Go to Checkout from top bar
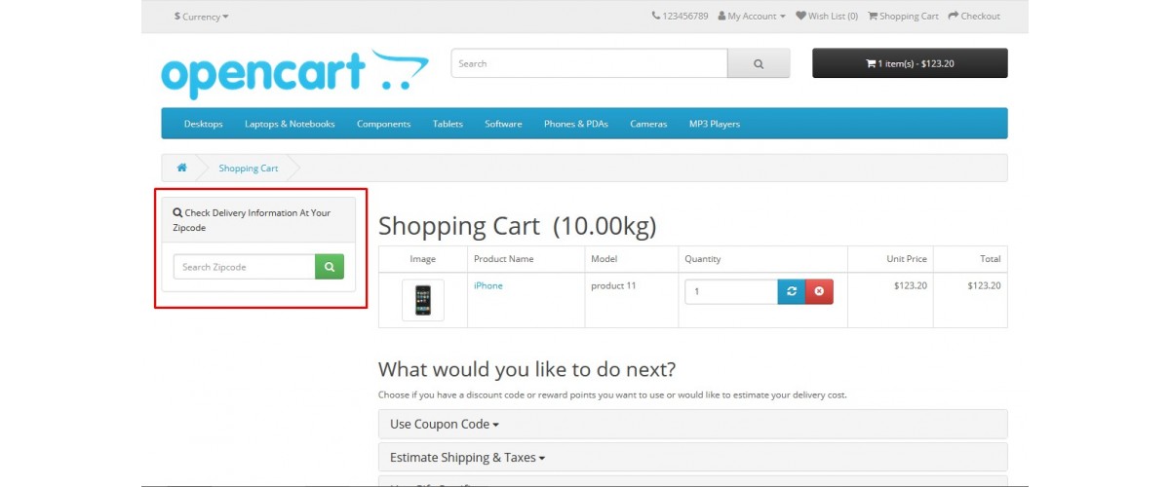The width and height of the screenshot is (1170, 487). tap(974, 17)
